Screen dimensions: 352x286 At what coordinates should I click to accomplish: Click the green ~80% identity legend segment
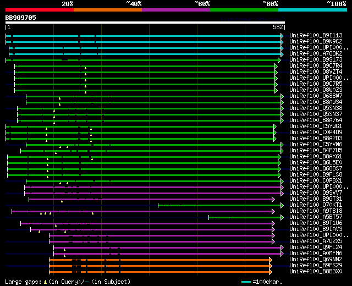(244, 10)
